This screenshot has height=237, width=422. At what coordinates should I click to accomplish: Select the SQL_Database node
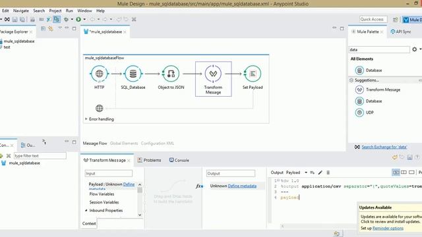click(x=133, y=74)
